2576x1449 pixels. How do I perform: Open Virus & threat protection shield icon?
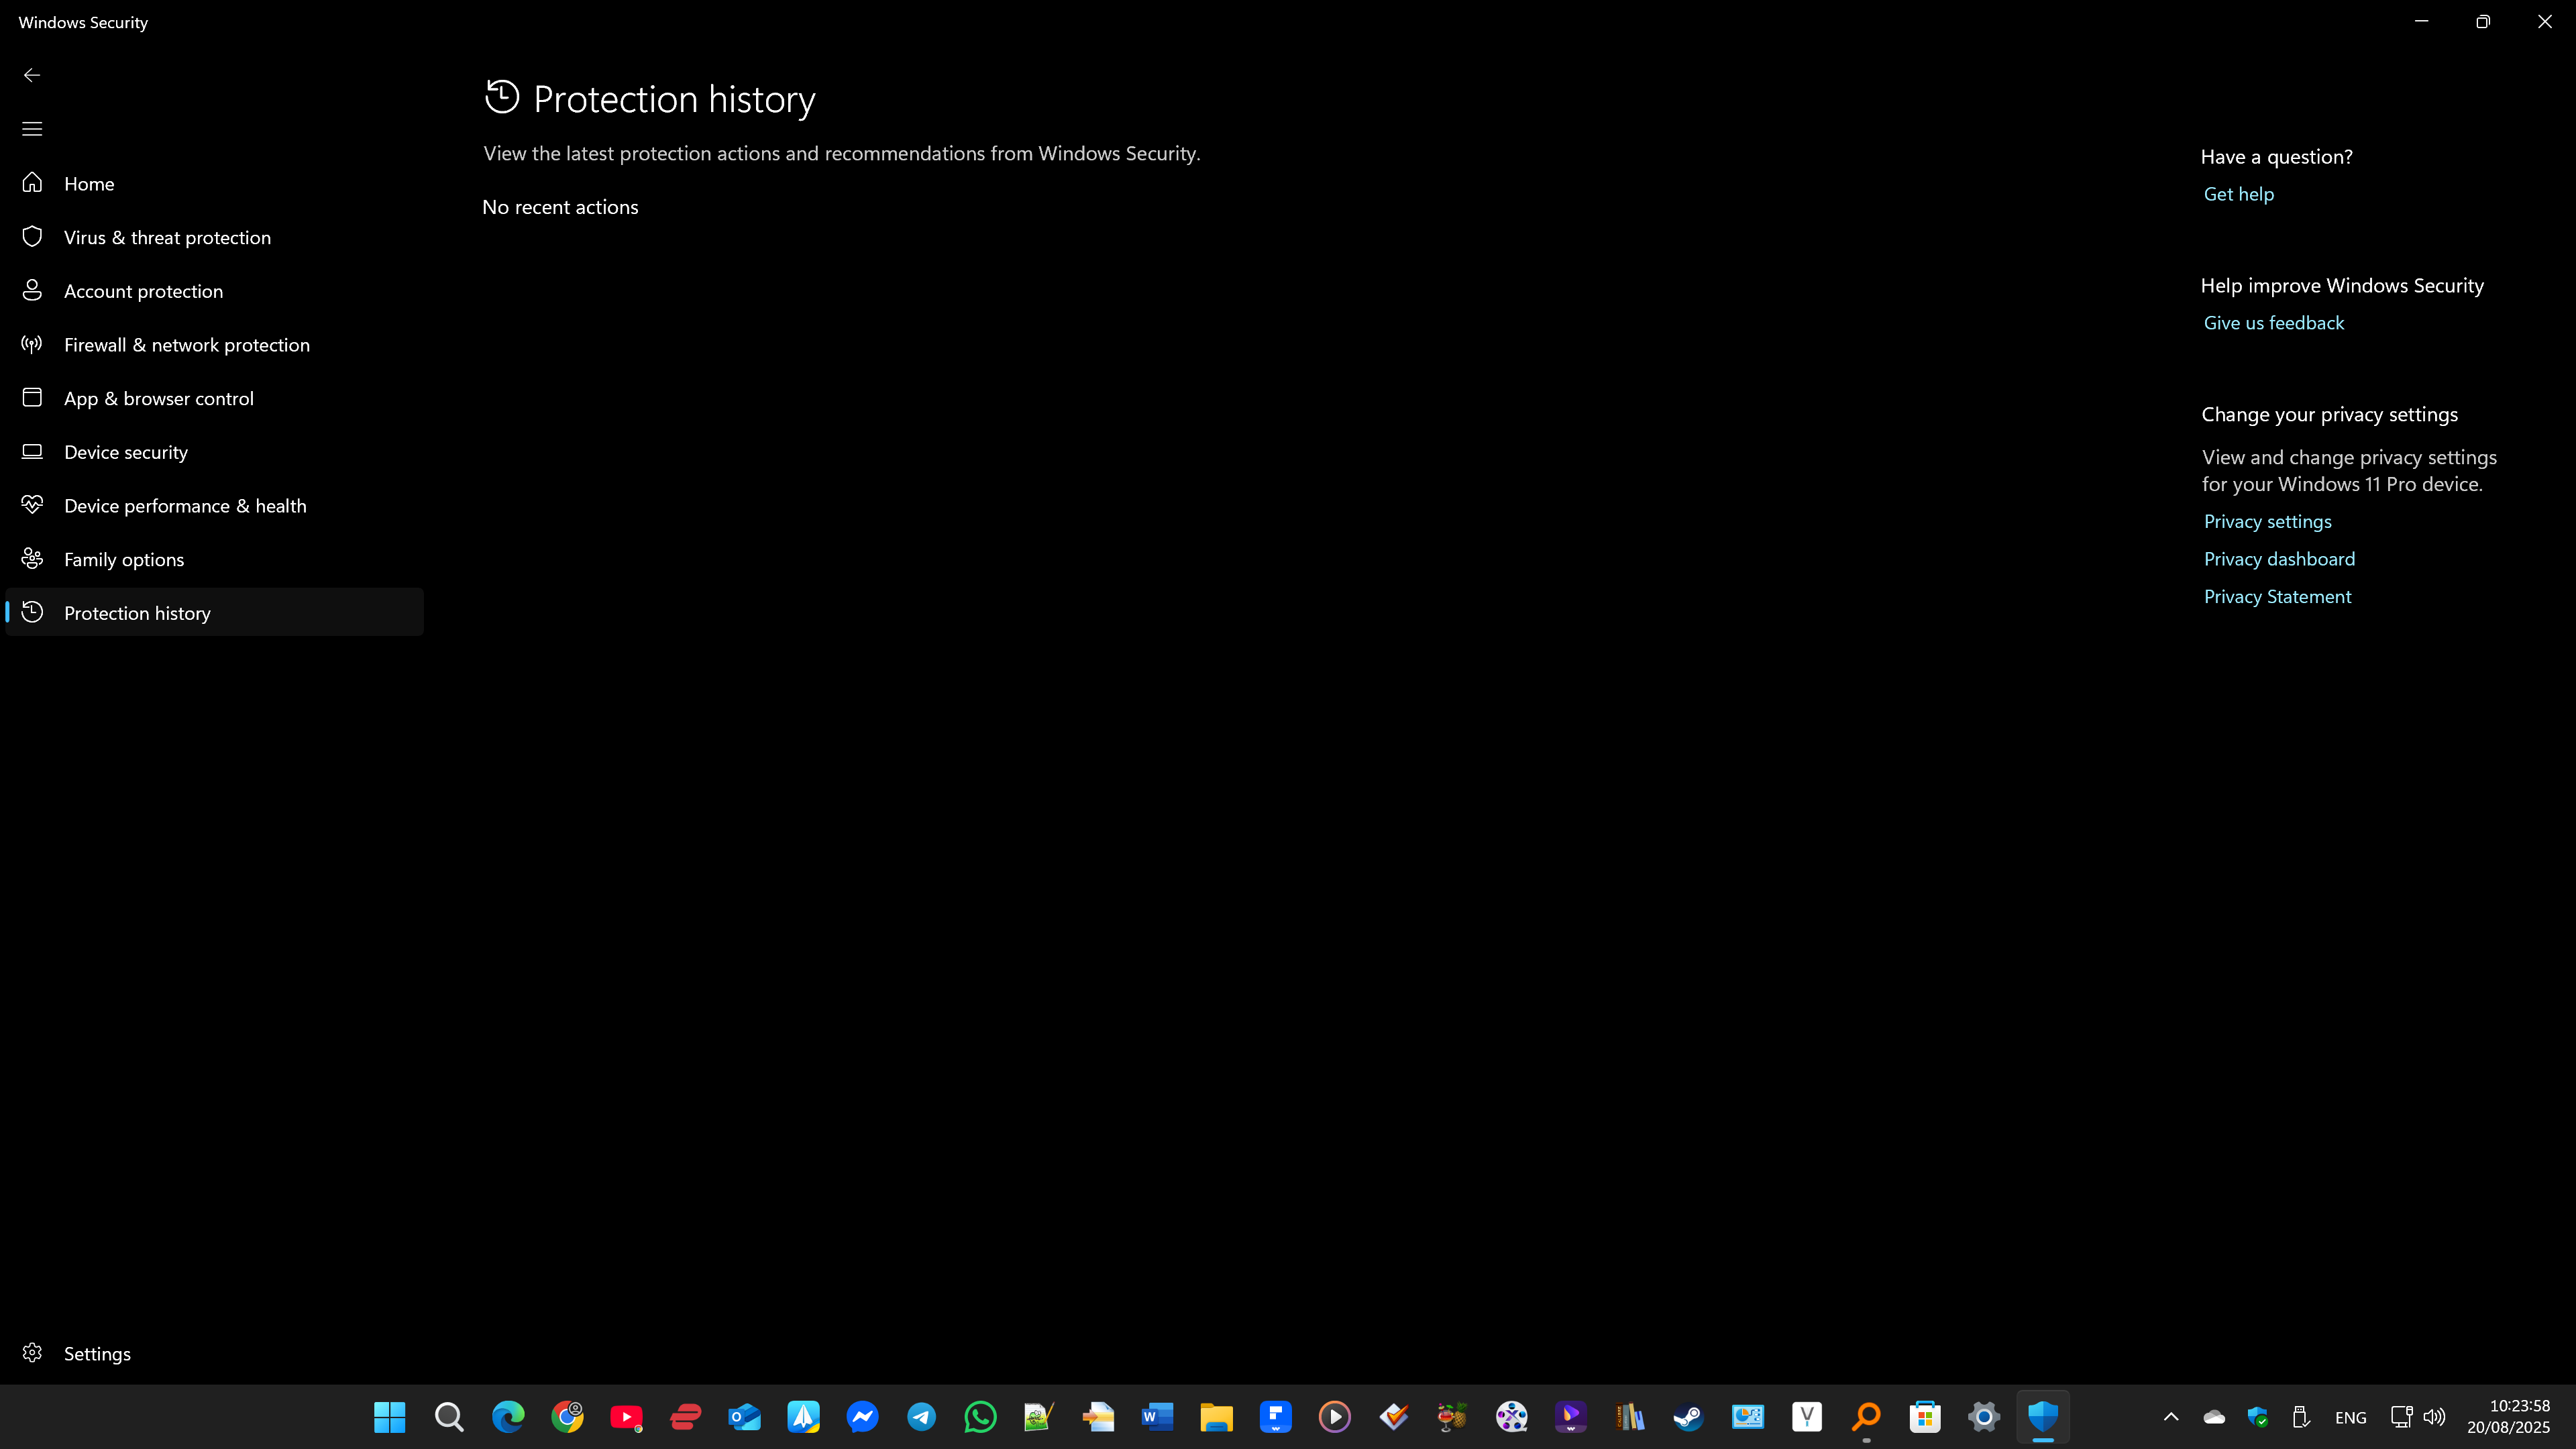(32, 237)
